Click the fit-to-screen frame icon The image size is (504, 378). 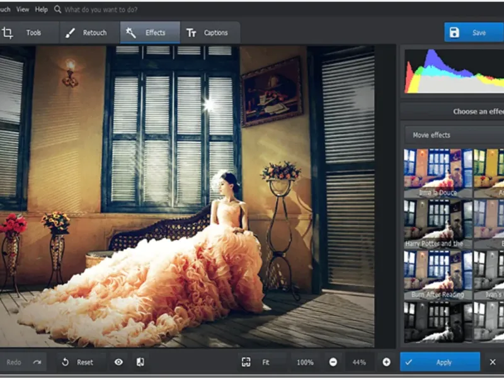click(246, 362)
